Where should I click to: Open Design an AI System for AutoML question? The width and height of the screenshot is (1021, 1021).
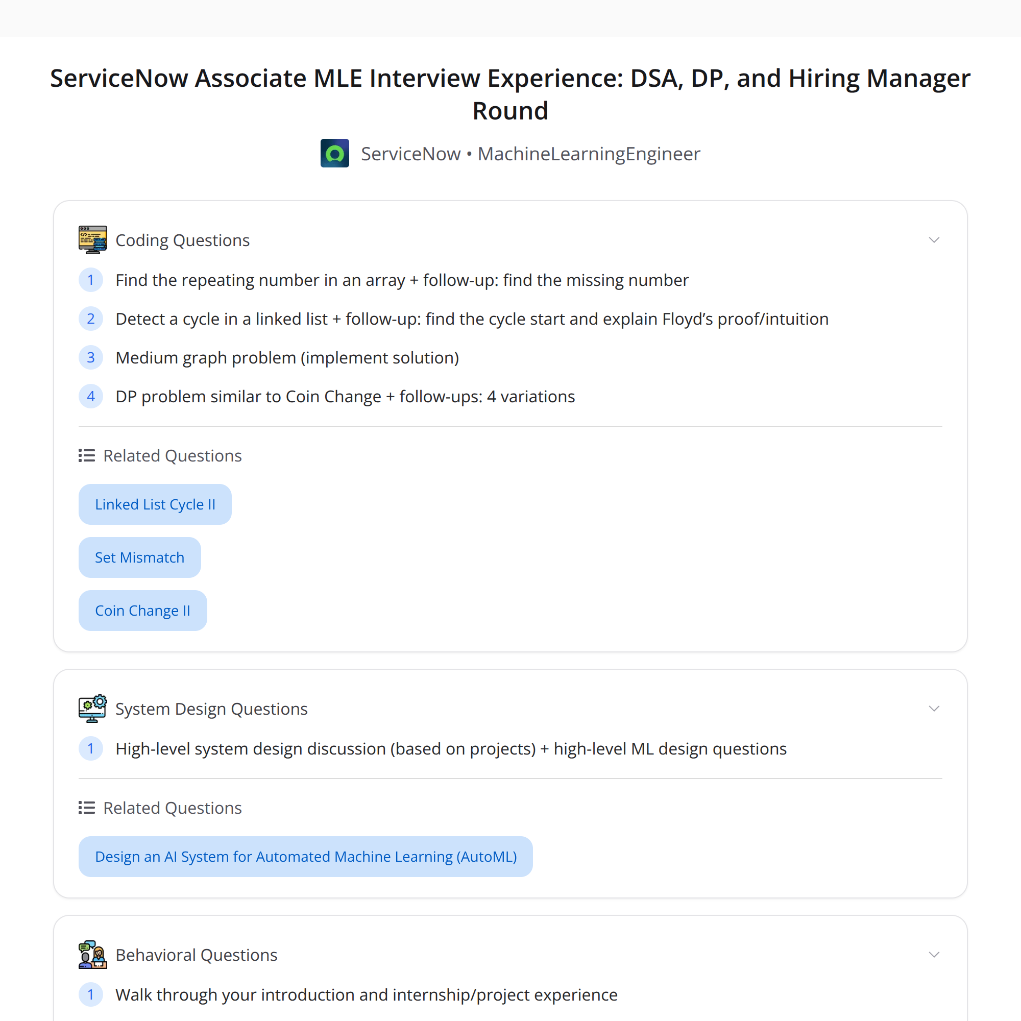point(305,856)
